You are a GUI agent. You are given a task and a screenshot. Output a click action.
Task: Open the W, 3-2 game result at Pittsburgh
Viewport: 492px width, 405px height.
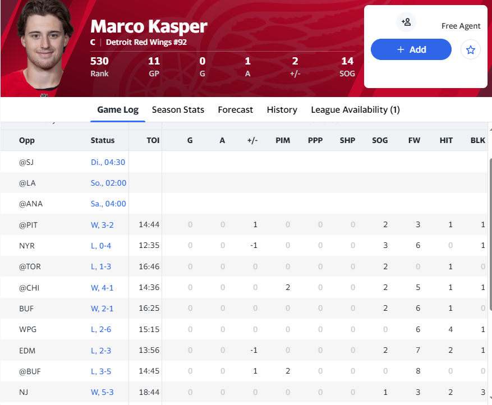(x=102, y=225)
